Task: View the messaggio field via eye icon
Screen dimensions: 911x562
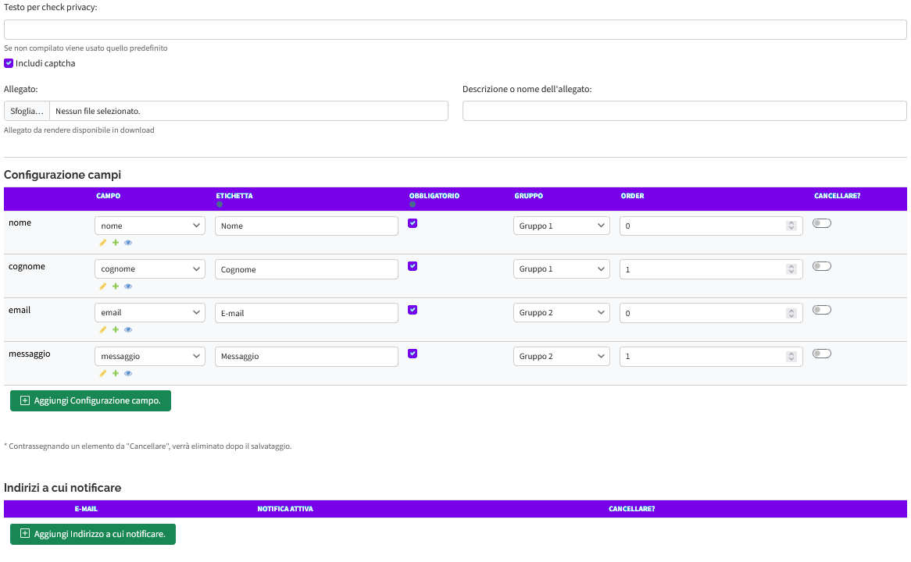Action: [x=128, y=373]
